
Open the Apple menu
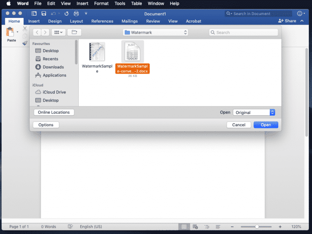click(x=9, y=3)
